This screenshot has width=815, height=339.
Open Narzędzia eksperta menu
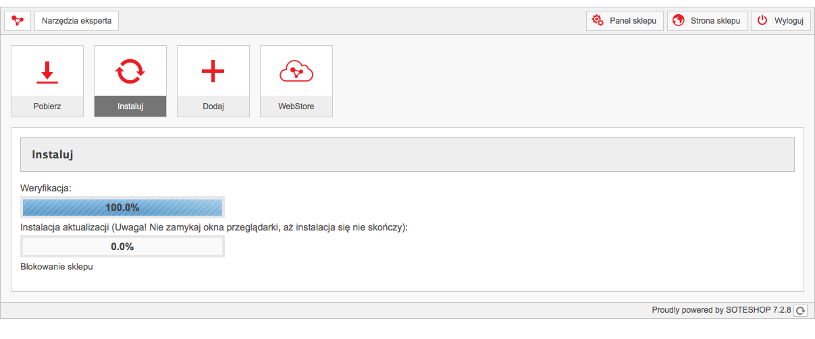[76, 20]
